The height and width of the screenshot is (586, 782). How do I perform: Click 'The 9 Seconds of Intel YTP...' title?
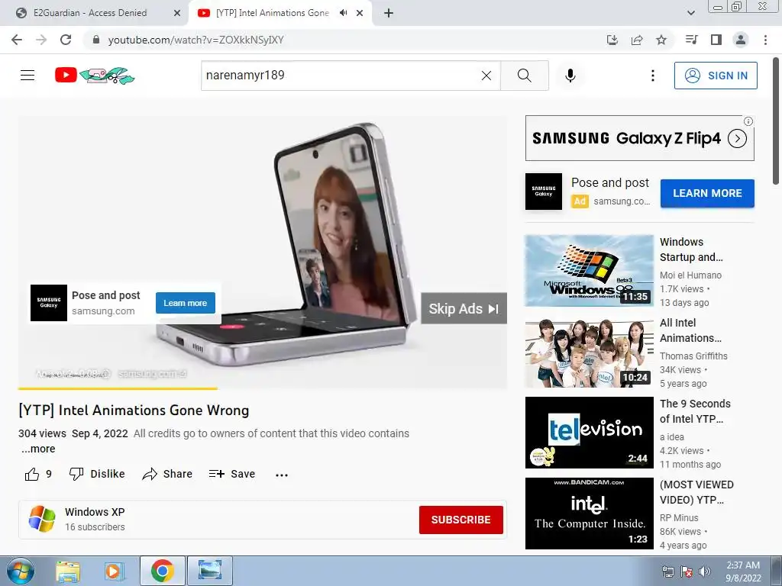click(695, 411)
